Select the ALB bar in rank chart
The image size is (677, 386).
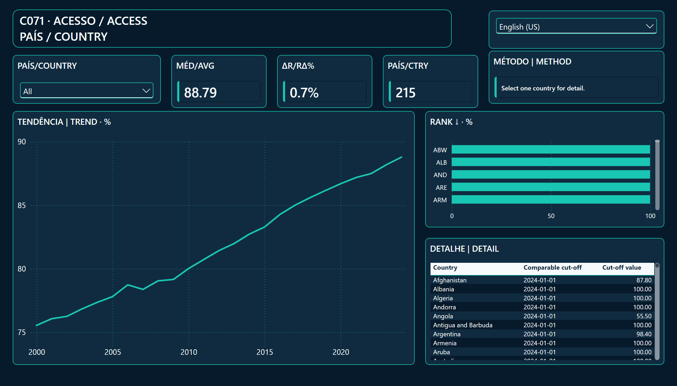pyautogui.click(x=551, y=162)
